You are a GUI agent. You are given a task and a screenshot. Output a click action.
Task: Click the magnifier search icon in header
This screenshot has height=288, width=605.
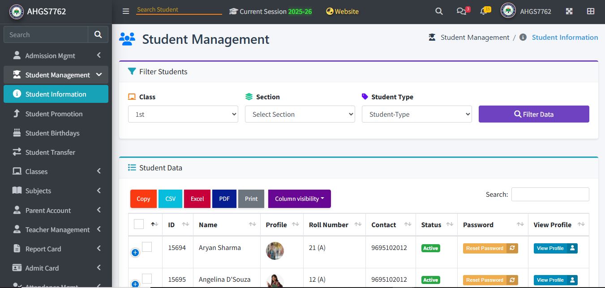click(x=439, y=11)
